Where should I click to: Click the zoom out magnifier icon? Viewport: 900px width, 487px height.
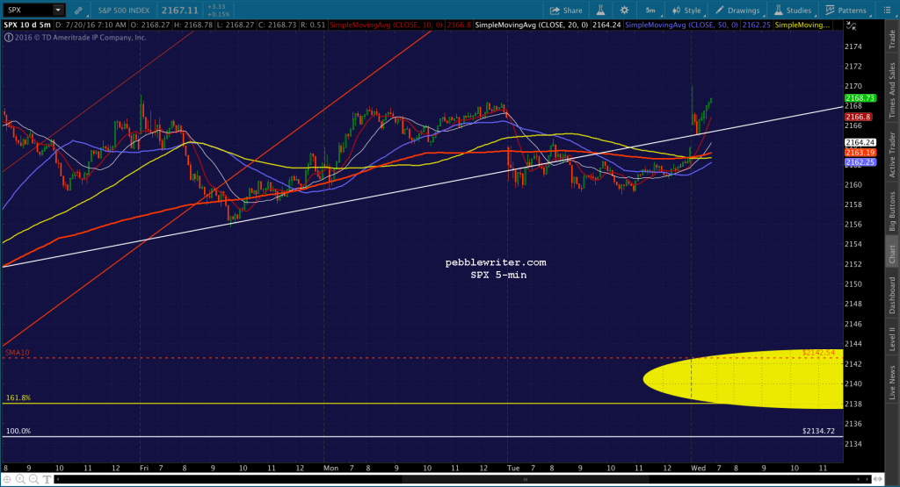tap(33, 479)
